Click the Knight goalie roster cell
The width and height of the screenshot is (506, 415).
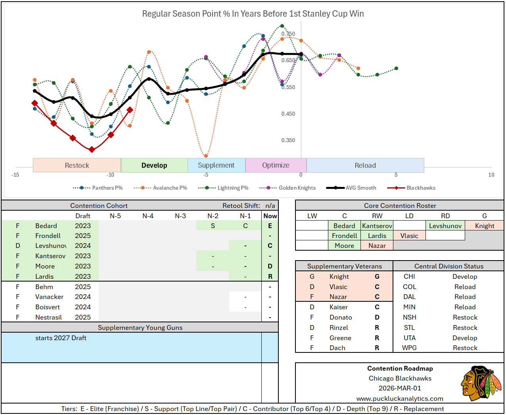tap(484, 226)
